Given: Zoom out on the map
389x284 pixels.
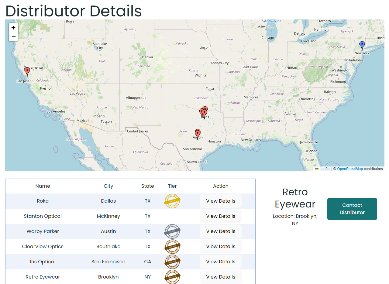Looking at the screenshot, I should pos(13,37).
